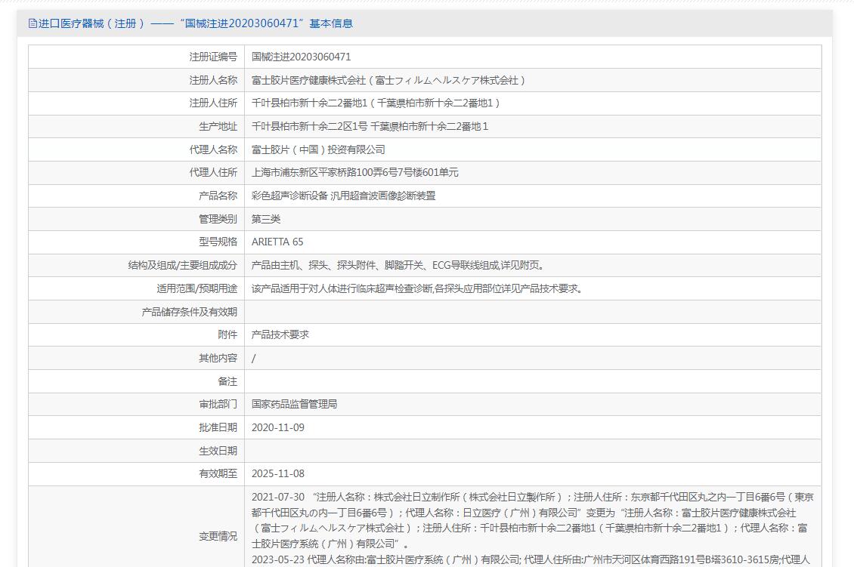Viewport: 854px width, 567px height.
Task: Click the 生产地址 label
Action: coord(218,126)
